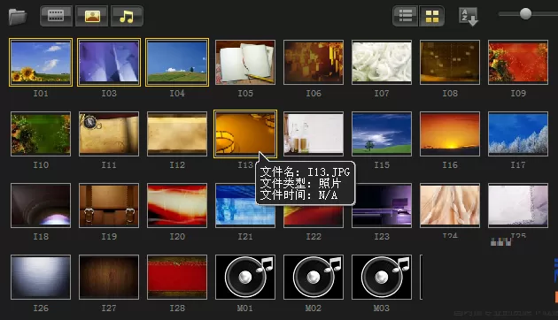
Task: Select the I03 purple abstract thumbnail
Action: [109, 62]
